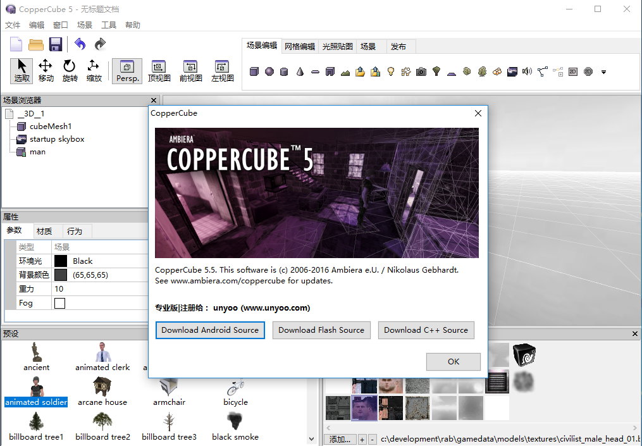Add a sound node via speaker icon
642x446 pixels.
tap(527, 71)
